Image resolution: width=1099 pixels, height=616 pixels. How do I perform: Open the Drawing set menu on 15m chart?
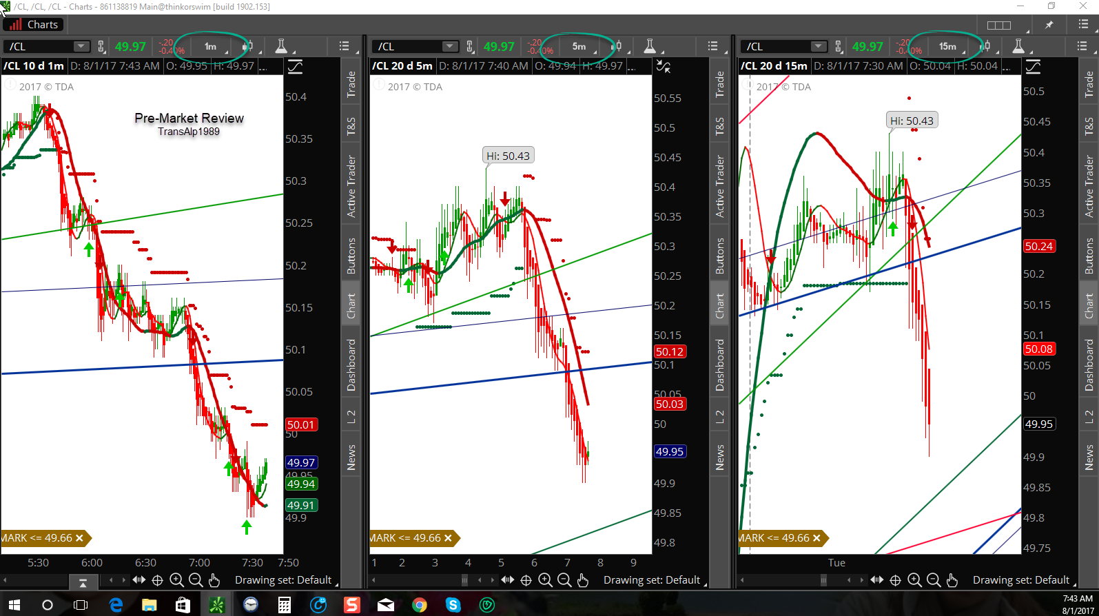click(x=1021, y=580)
